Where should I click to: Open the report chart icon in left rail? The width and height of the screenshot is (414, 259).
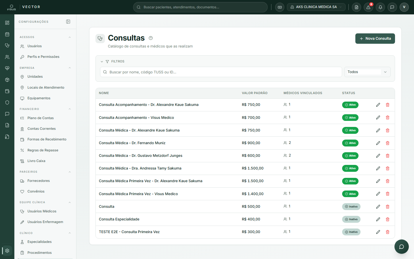point(7,125)
